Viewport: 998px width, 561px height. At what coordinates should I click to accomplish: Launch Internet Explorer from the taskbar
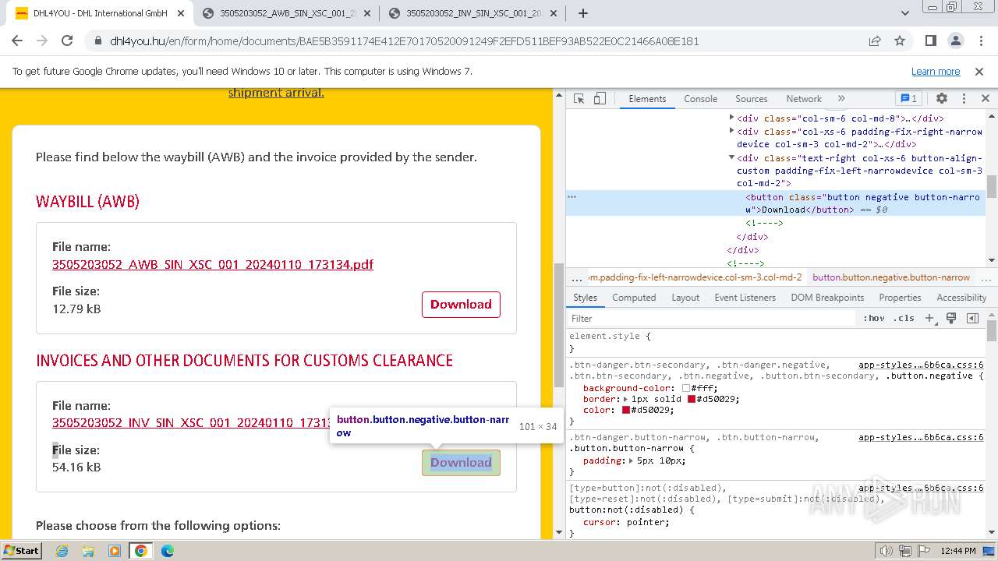click(62, 551)
